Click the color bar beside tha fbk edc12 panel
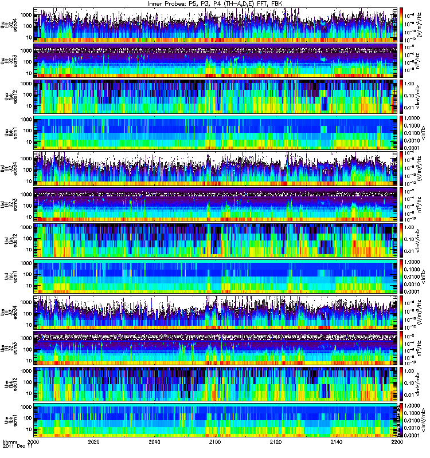 pyautogui.click(x=401, y=97)
